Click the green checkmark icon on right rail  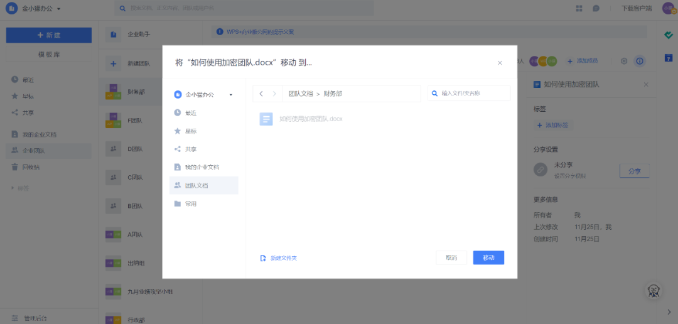click(669, 35)
